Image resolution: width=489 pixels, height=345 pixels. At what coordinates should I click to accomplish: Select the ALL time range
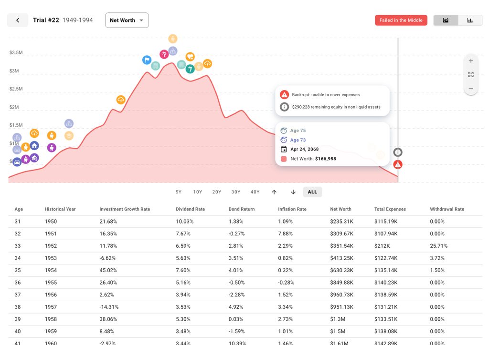(x=312, y=192)
